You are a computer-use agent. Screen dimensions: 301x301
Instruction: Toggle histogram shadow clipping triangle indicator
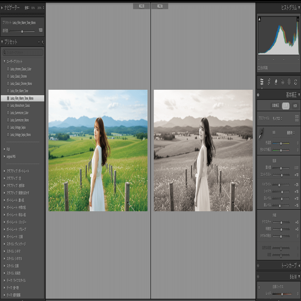pyautogui.click(x=259, y=19)
